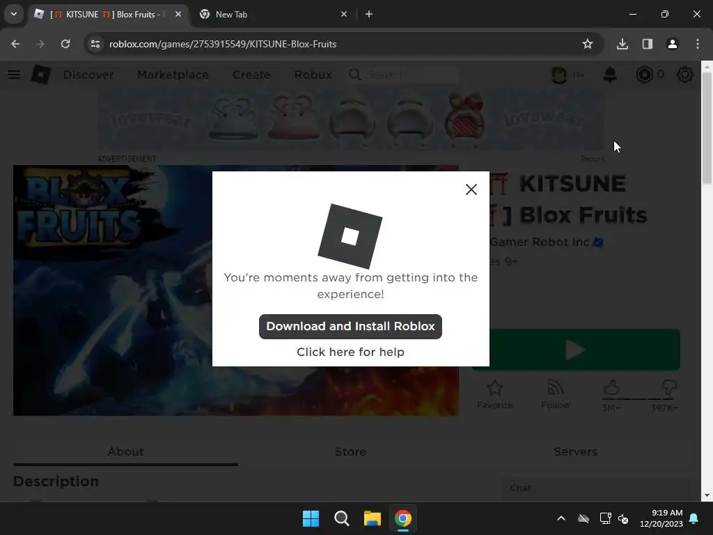Click Chrome icon in taskbar
This screenshot has width=713, height=535.
coord(403,518)
